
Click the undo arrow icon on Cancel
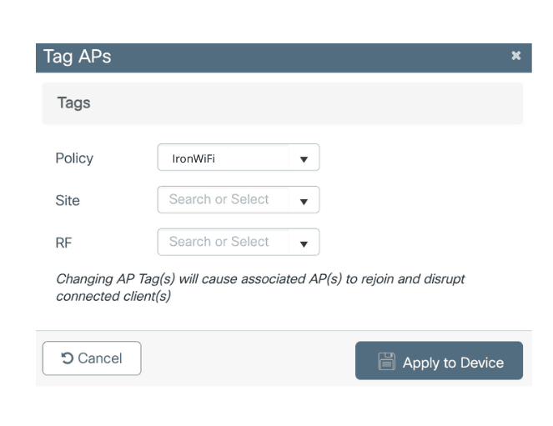[x=68, y=358]
